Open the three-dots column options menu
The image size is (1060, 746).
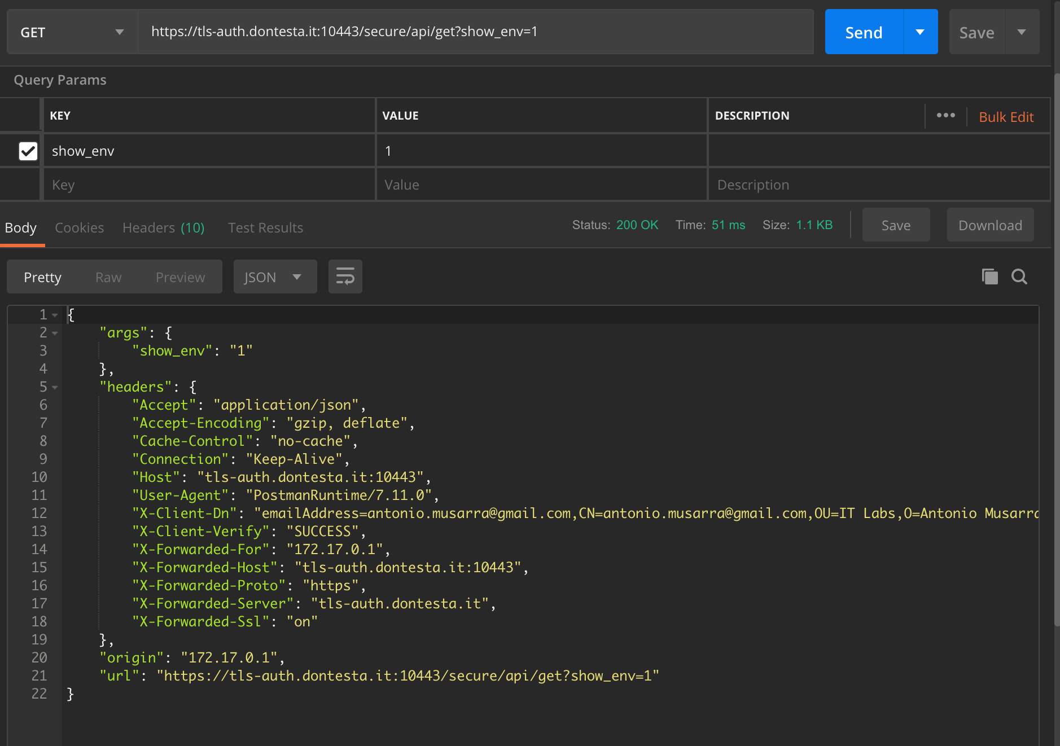[945, 116]
